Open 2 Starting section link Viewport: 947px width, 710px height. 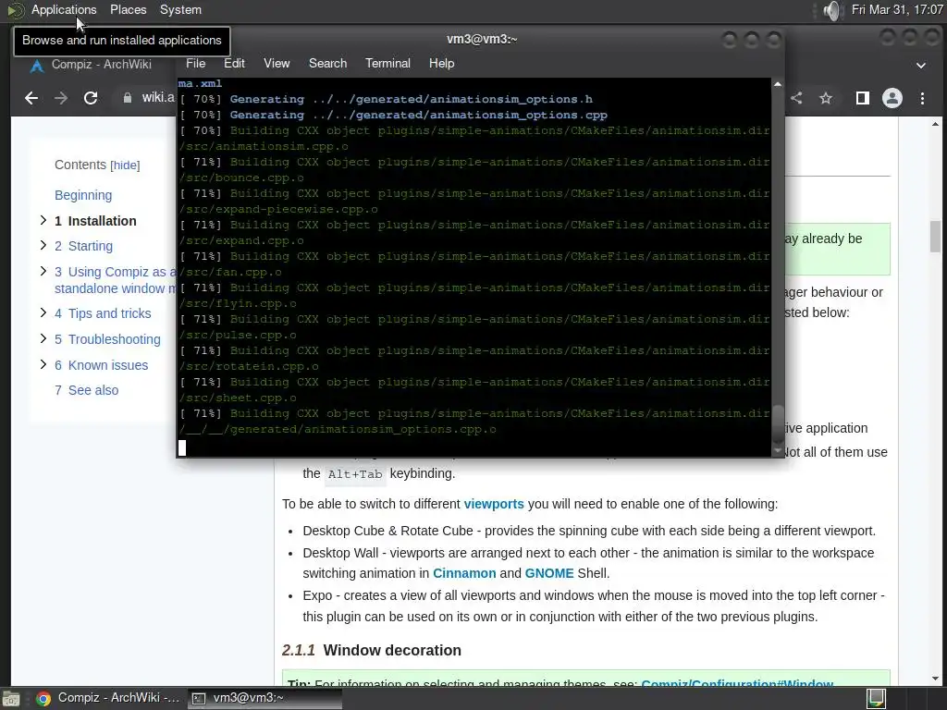pos(83,246)
